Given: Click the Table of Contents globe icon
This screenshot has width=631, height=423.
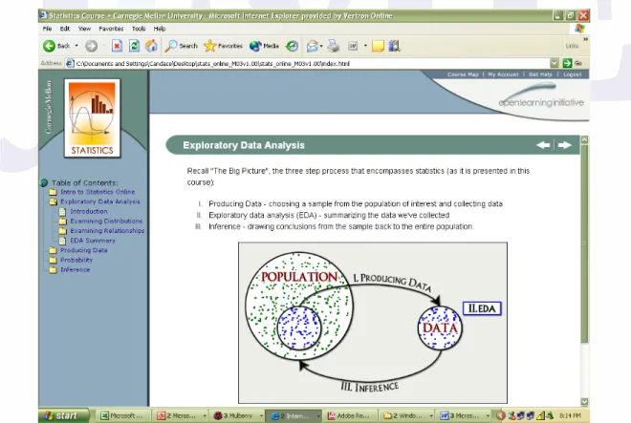Looking at the screenshot, I should point(44,183).
